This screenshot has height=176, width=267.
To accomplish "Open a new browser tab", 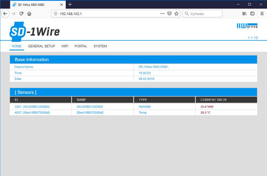I will (x=70, y=5).
